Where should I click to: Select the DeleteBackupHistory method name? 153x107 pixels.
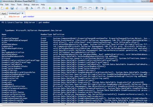(12, 49)
